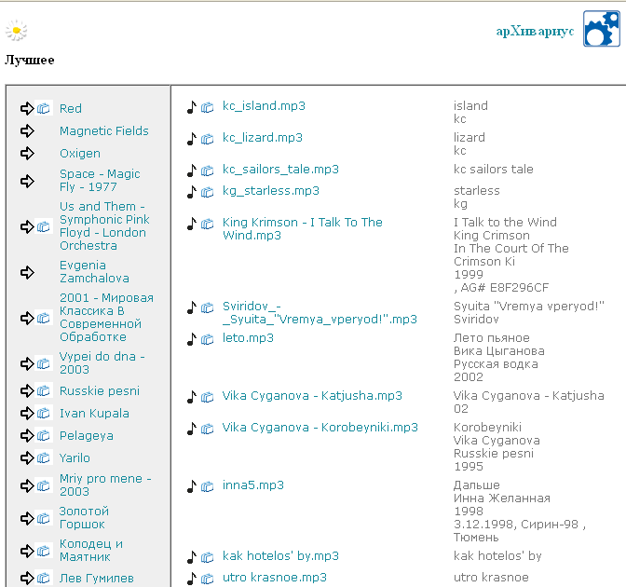Open the utro krasnoe.mp3 file link

click(x=274, y=578)
